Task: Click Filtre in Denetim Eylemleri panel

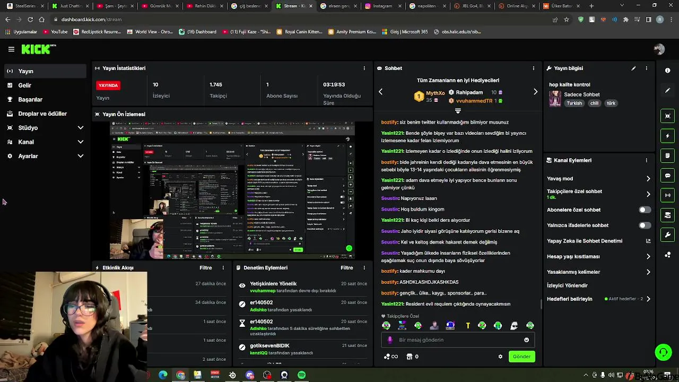Action: (x=347, y=268)
